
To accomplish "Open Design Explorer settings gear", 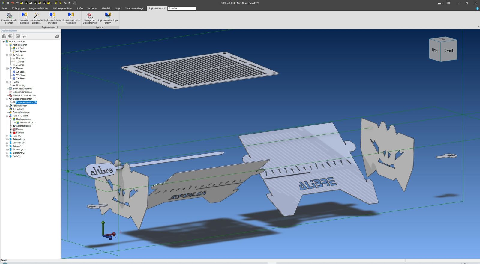I will coord(57,36).
